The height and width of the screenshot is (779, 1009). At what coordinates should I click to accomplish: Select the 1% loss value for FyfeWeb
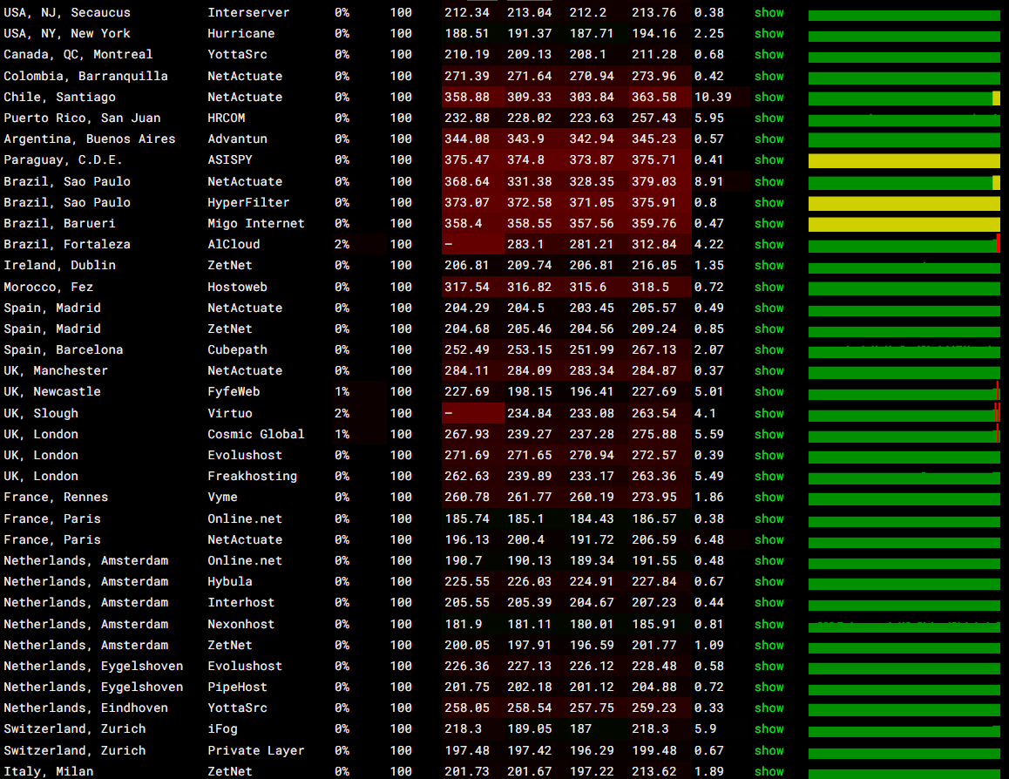tap(342, 392)
